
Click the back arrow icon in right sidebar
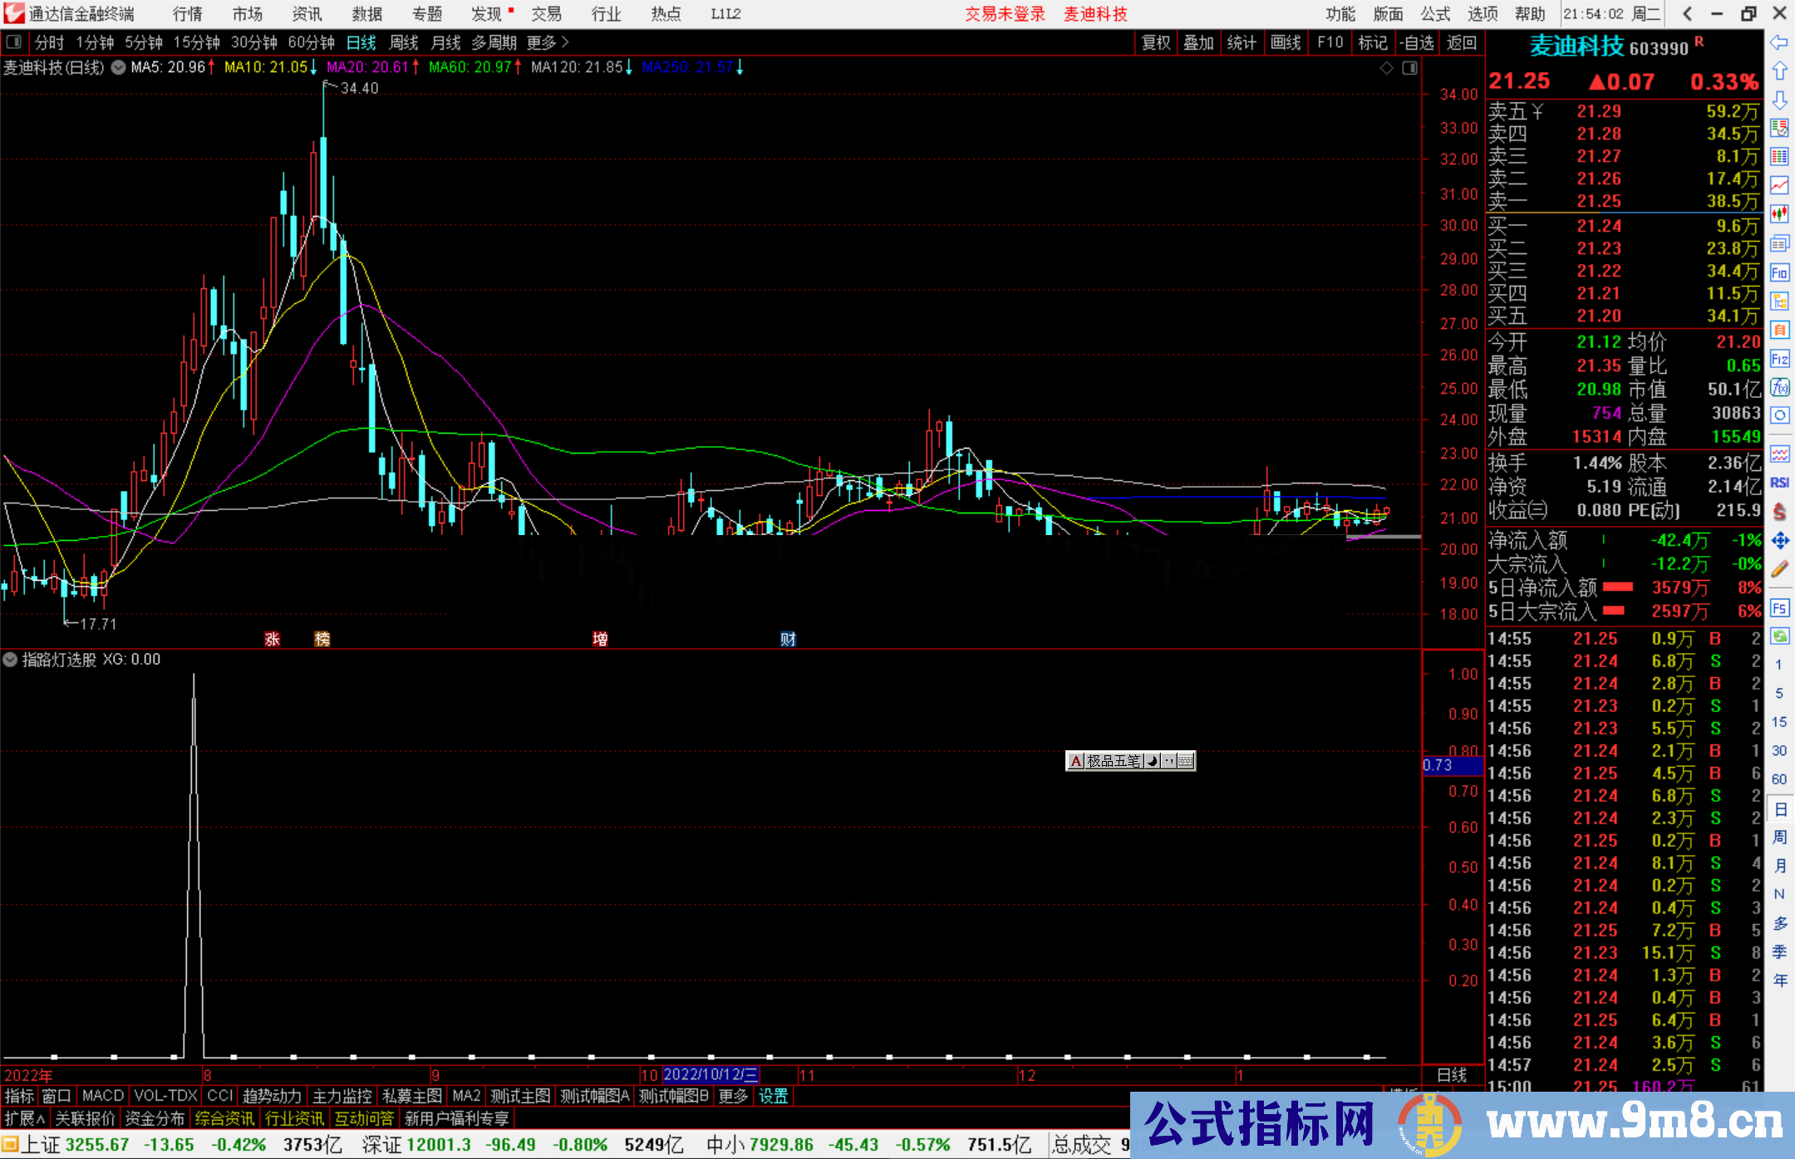pos(1778,42)
